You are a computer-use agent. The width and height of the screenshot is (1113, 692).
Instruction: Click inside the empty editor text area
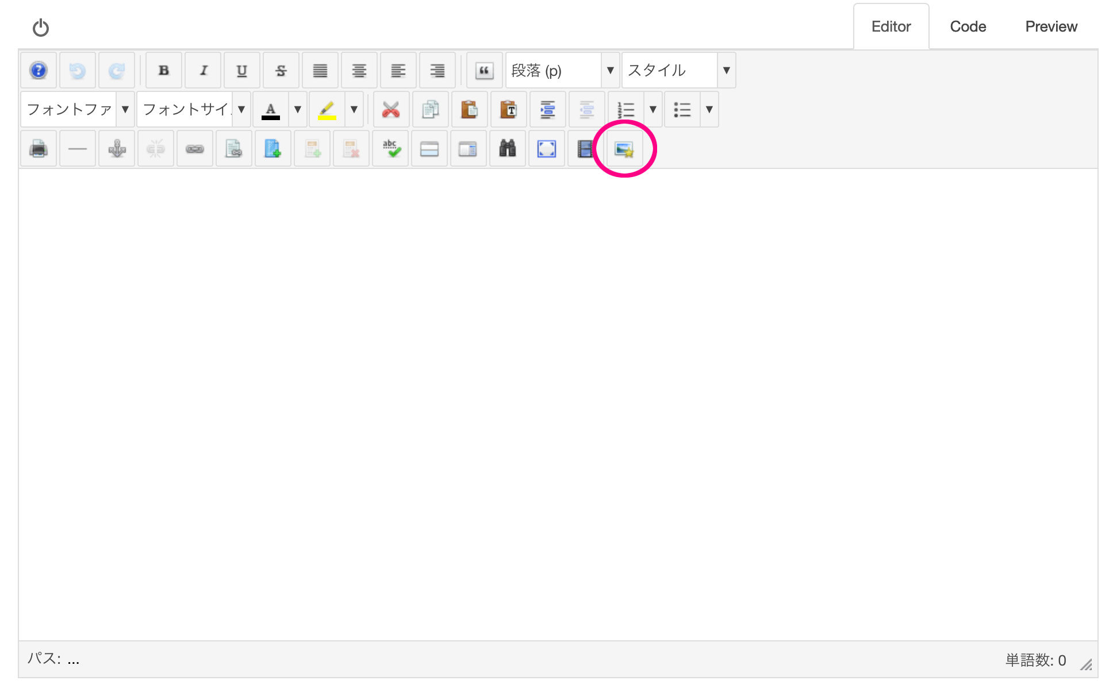tap(558, 402)
